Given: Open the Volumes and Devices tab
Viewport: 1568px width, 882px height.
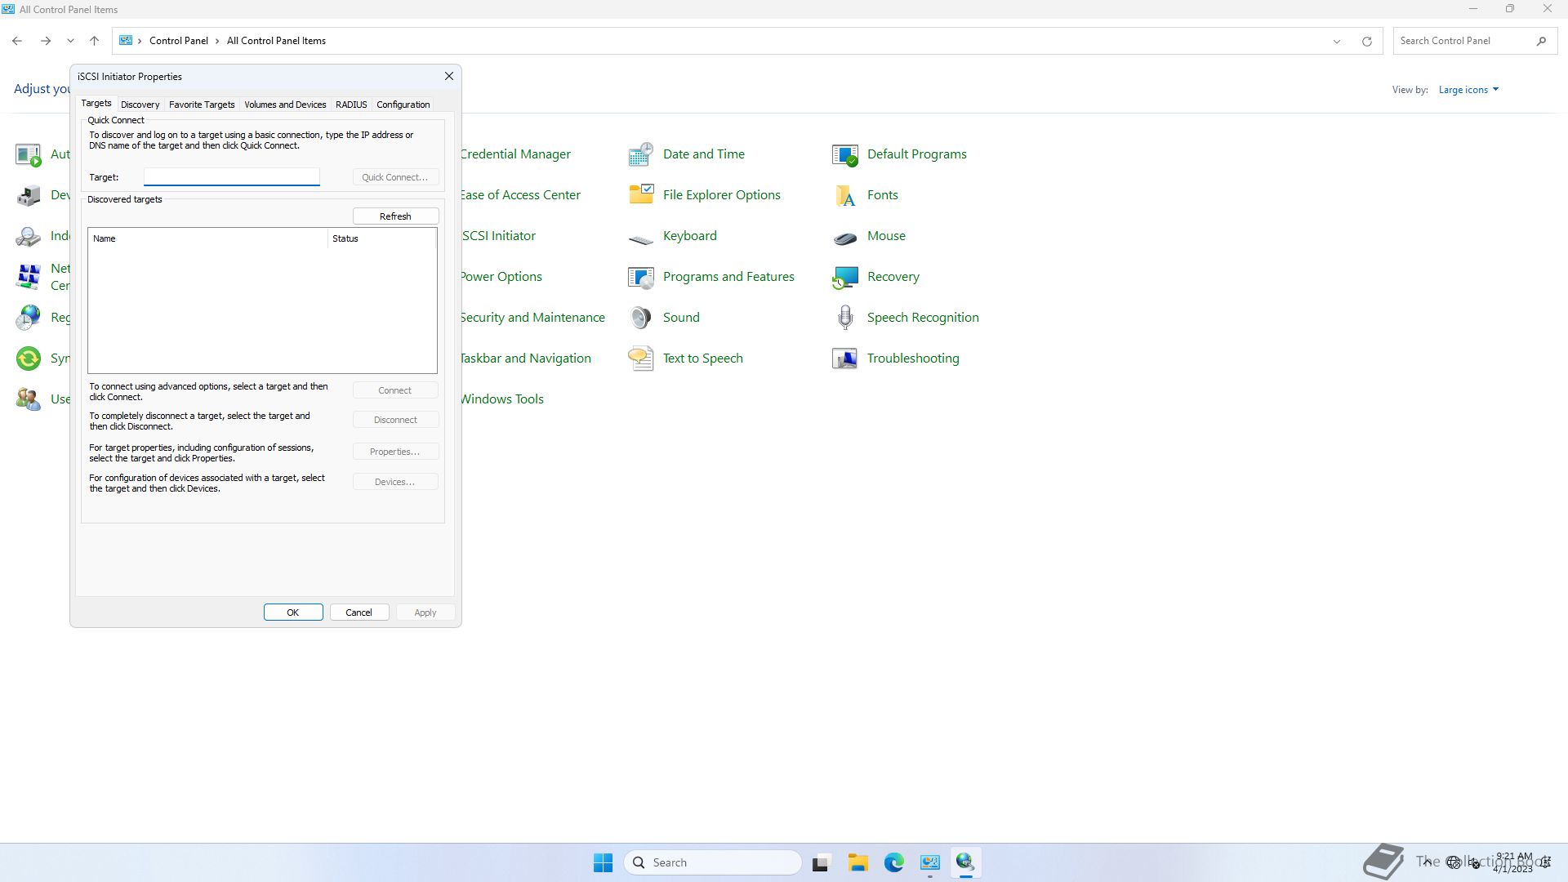Looking at the screenshot, I should coord(285,105).
